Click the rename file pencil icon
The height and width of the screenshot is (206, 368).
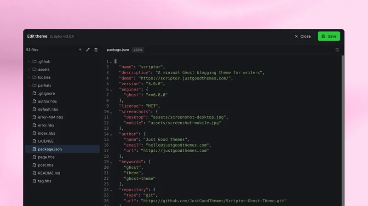[88, 50]
